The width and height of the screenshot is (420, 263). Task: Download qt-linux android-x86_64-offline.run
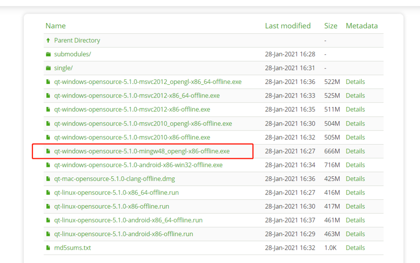tap(128, 220)
